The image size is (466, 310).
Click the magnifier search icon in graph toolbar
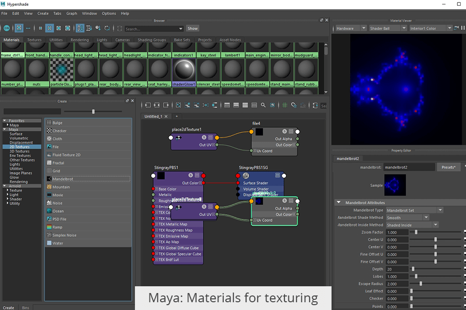click(263, 105)
